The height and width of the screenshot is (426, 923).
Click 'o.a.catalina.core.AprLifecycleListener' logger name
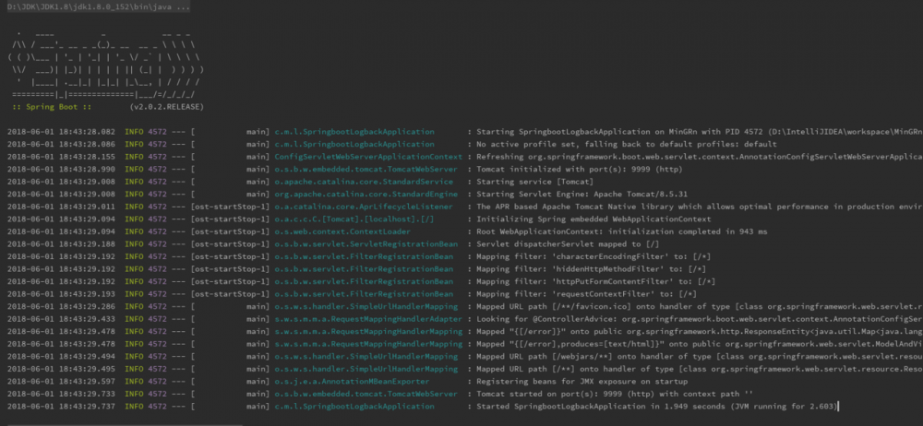click(364, 207)
